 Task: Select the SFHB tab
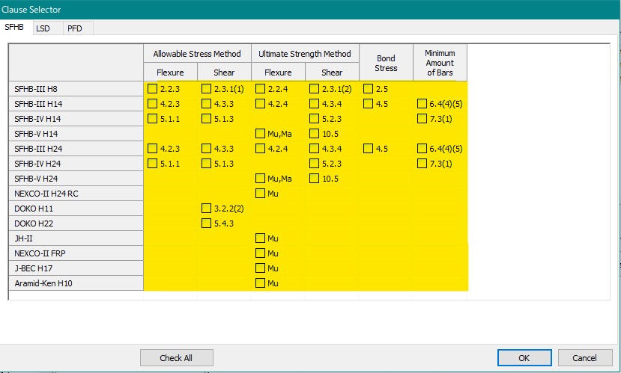tap(14, 27)
